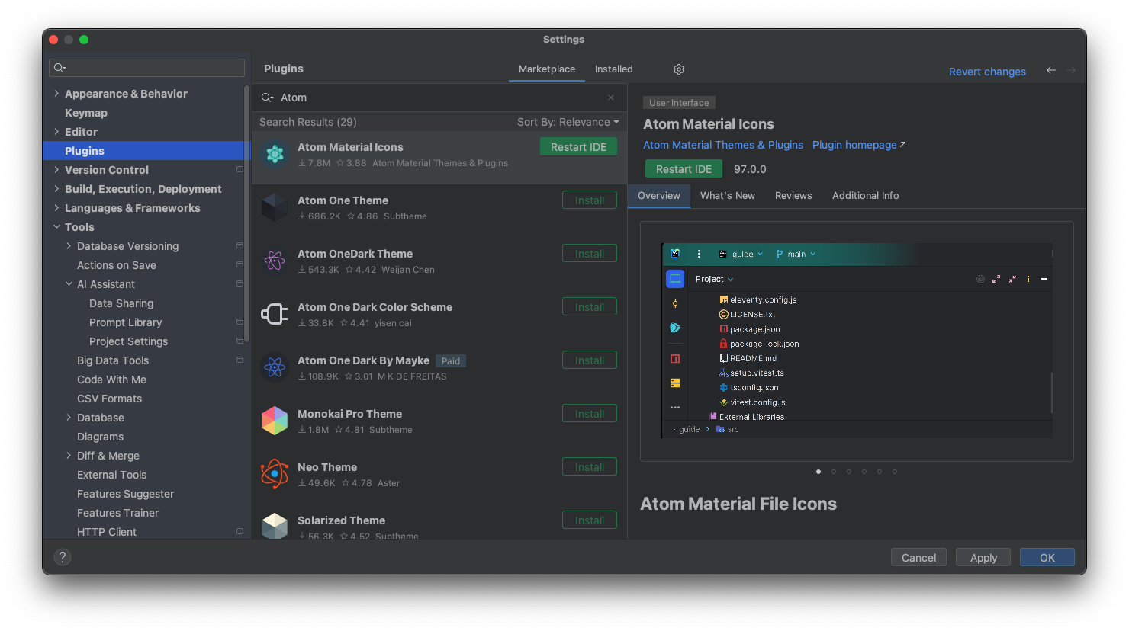Image resolution: width=1129 pixels, height=631 pixels.
Task: Navigate back with the left arrow
Action: pyautogui.click(x=1051, y=70)
